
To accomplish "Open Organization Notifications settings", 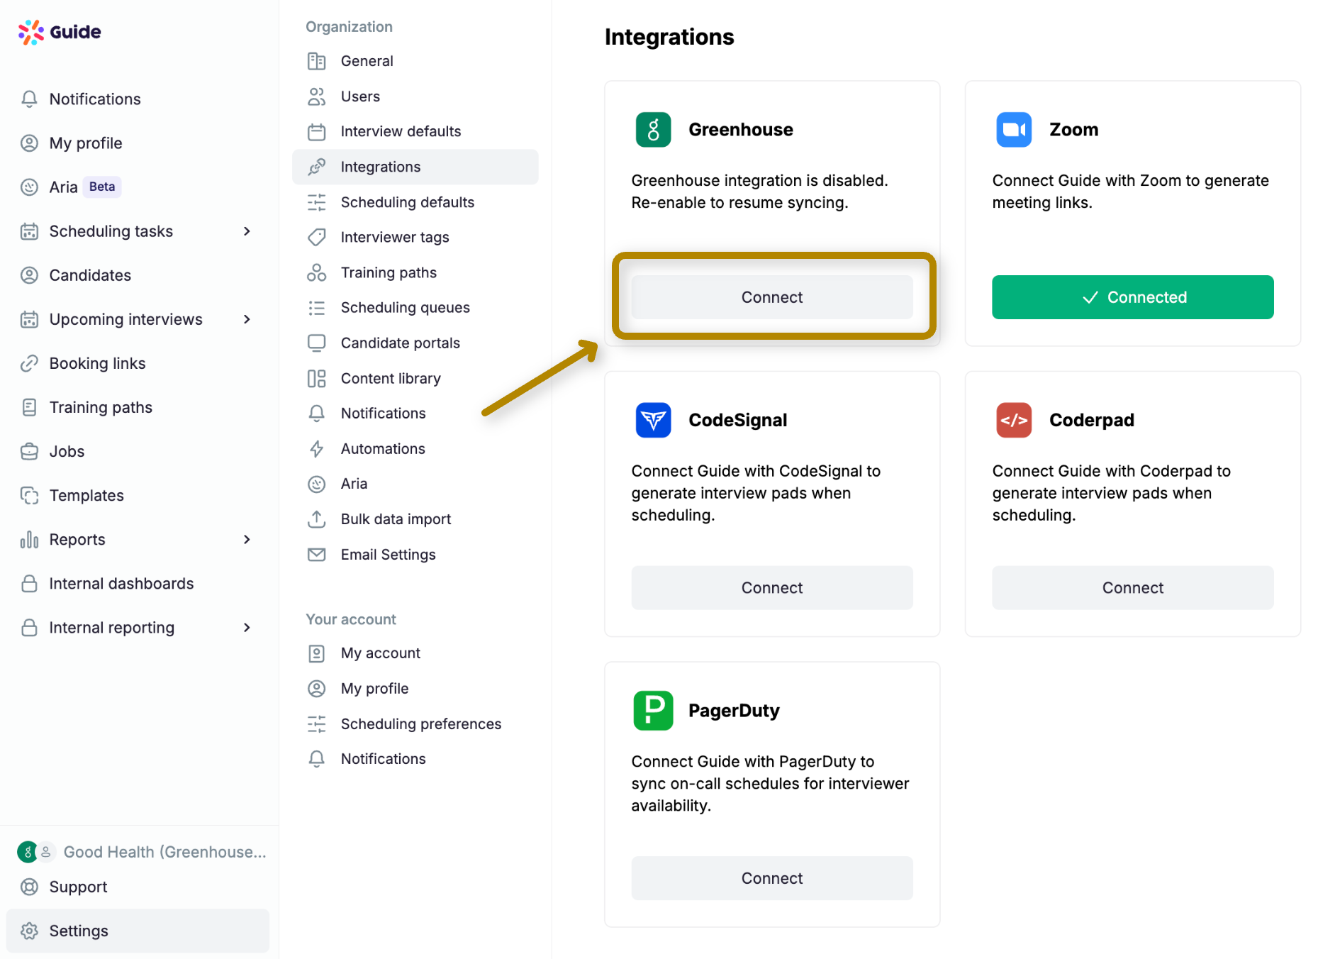I will point(415,413).
